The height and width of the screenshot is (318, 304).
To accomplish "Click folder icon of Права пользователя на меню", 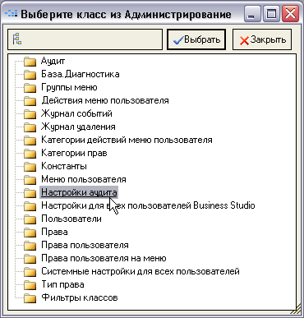I will coord(30,259).
